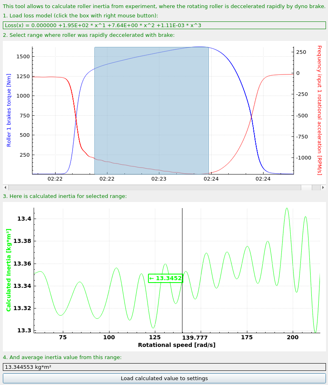Click the Frequency input 1 rotational acceleration label

coord(319,110)
